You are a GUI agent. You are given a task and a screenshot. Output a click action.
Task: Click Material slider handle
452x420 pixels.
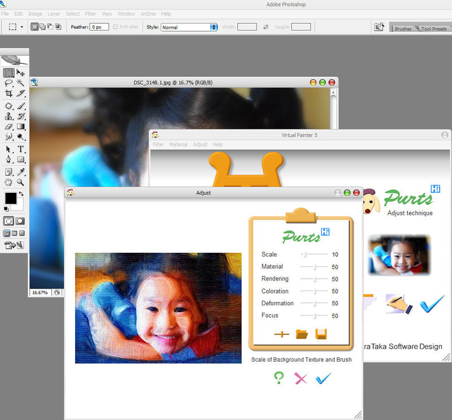315,267
